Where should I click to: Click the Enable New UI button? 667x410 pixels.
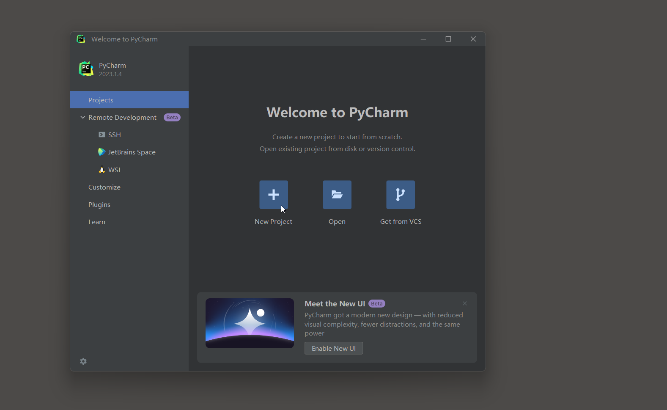click(334, 348)
